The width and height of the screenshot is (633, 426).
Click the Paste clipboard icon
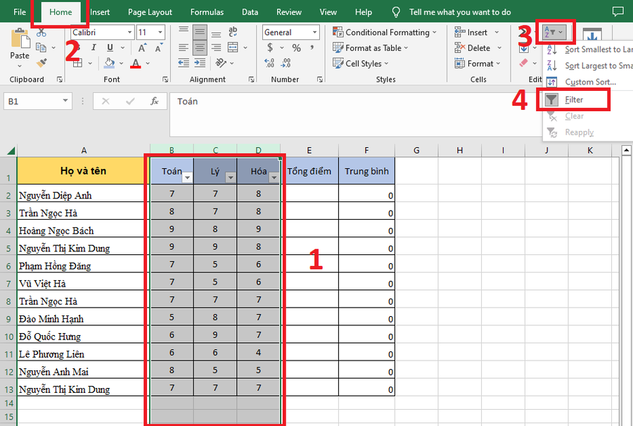click(x=20, y=39)
